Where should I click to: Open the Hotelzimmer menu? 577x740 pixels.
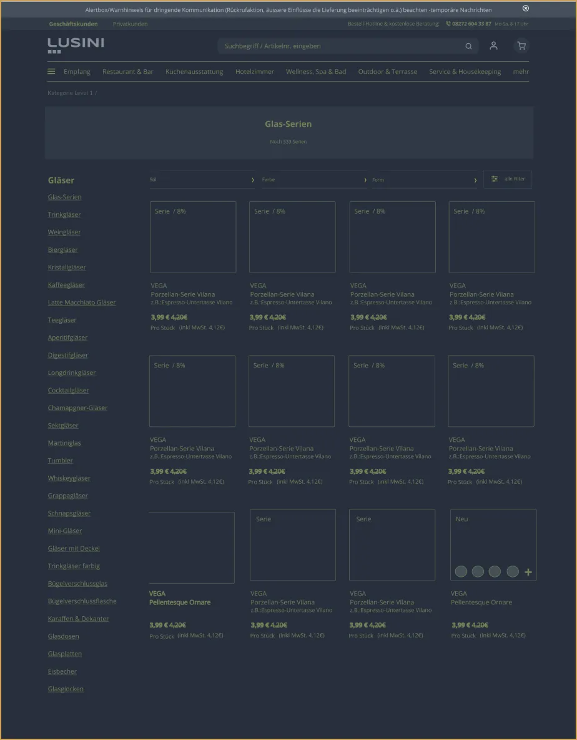255,72
